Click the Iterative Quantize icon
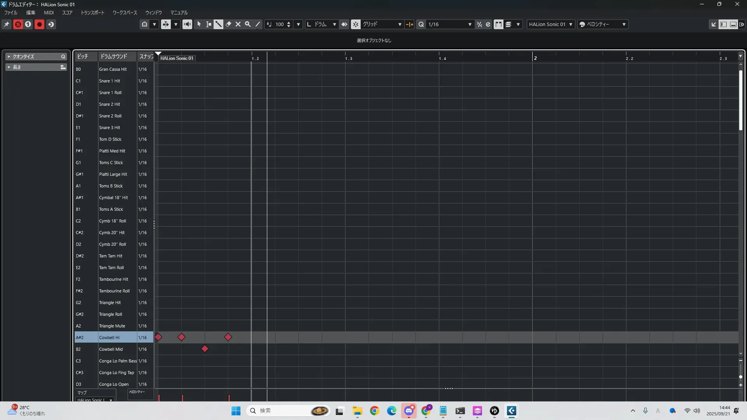This screenshot has height=420, width=747. click(479, 24)
